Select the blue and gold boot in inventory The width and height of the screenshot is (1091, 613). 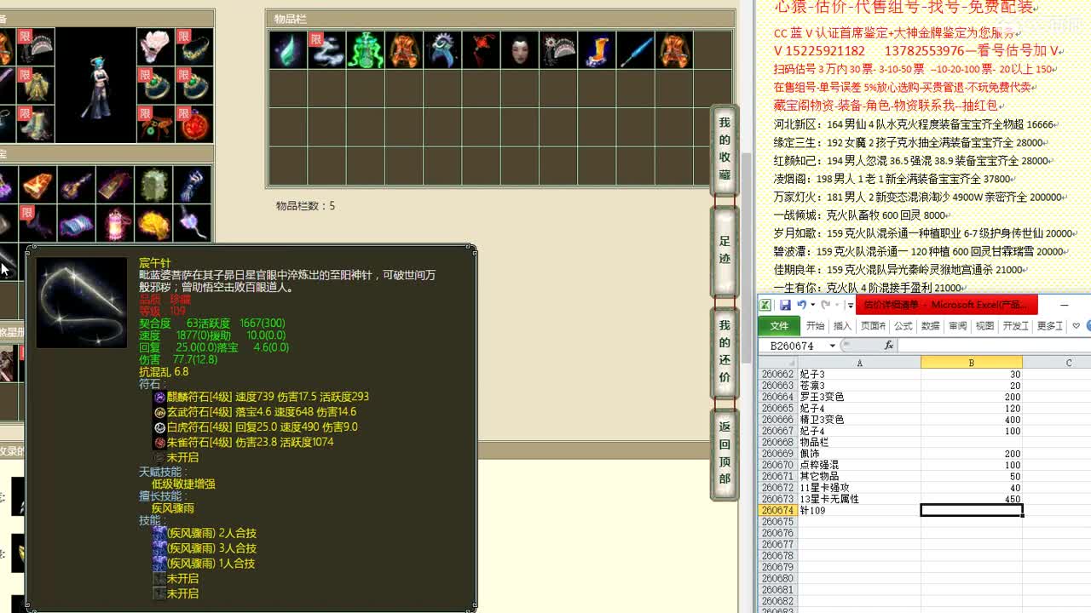[x=597, y=50]
